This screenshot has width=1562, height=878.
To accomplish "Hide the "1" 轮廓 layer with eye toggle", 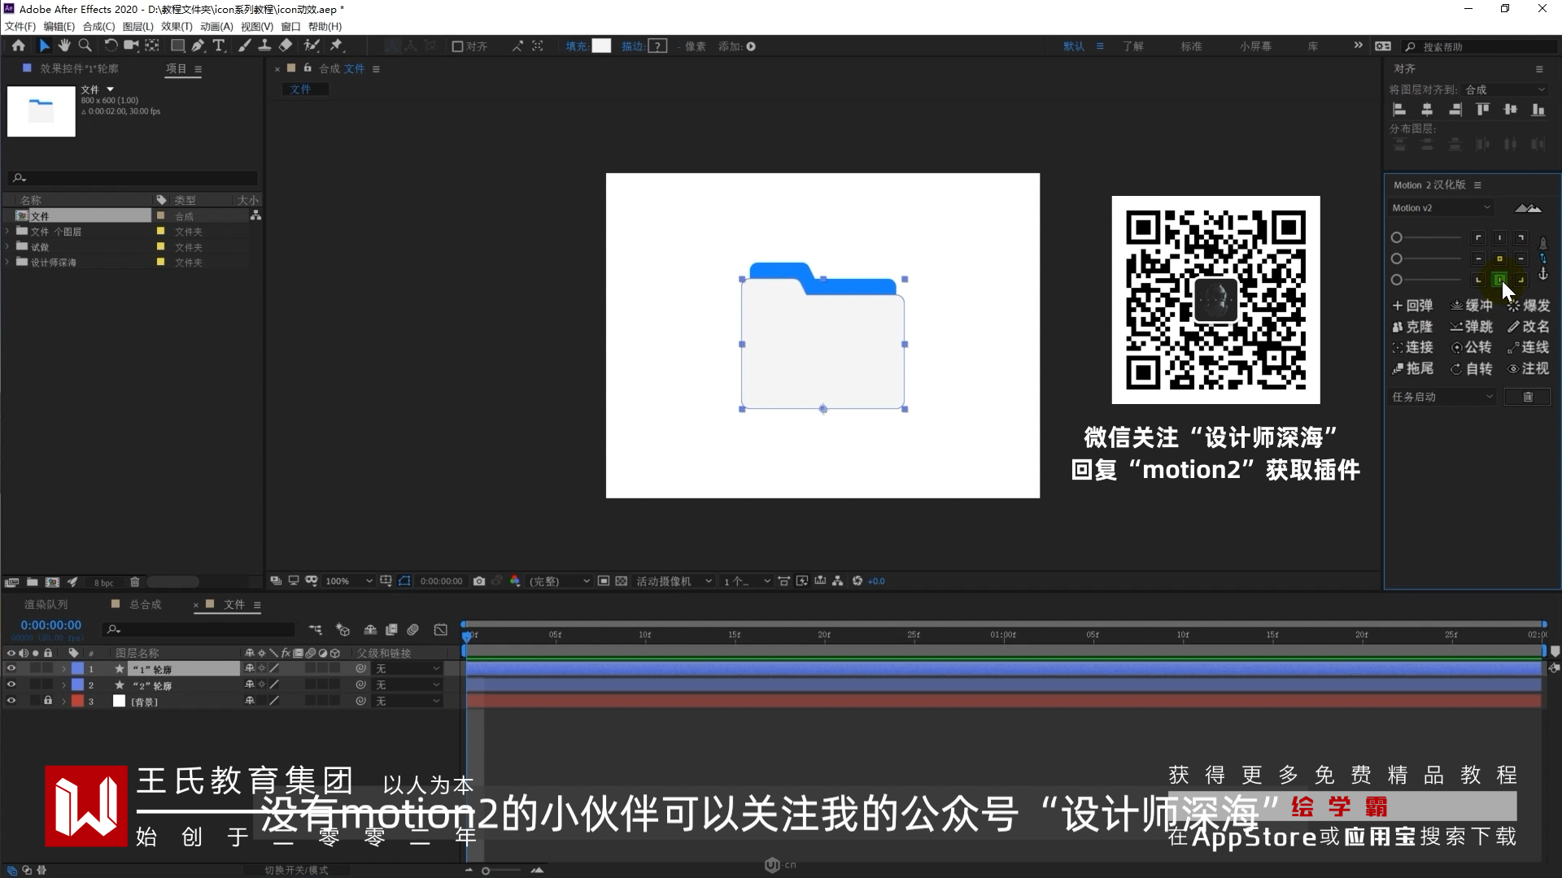I will tap(11, 669).
